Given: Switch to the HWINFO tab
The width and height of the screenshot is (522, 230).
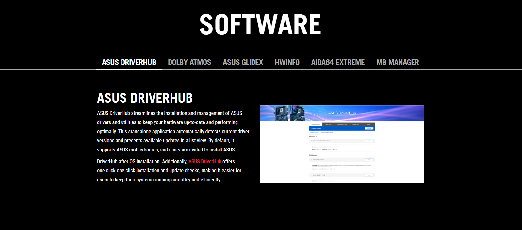Looking at the screenshot, I should [287, 62].
